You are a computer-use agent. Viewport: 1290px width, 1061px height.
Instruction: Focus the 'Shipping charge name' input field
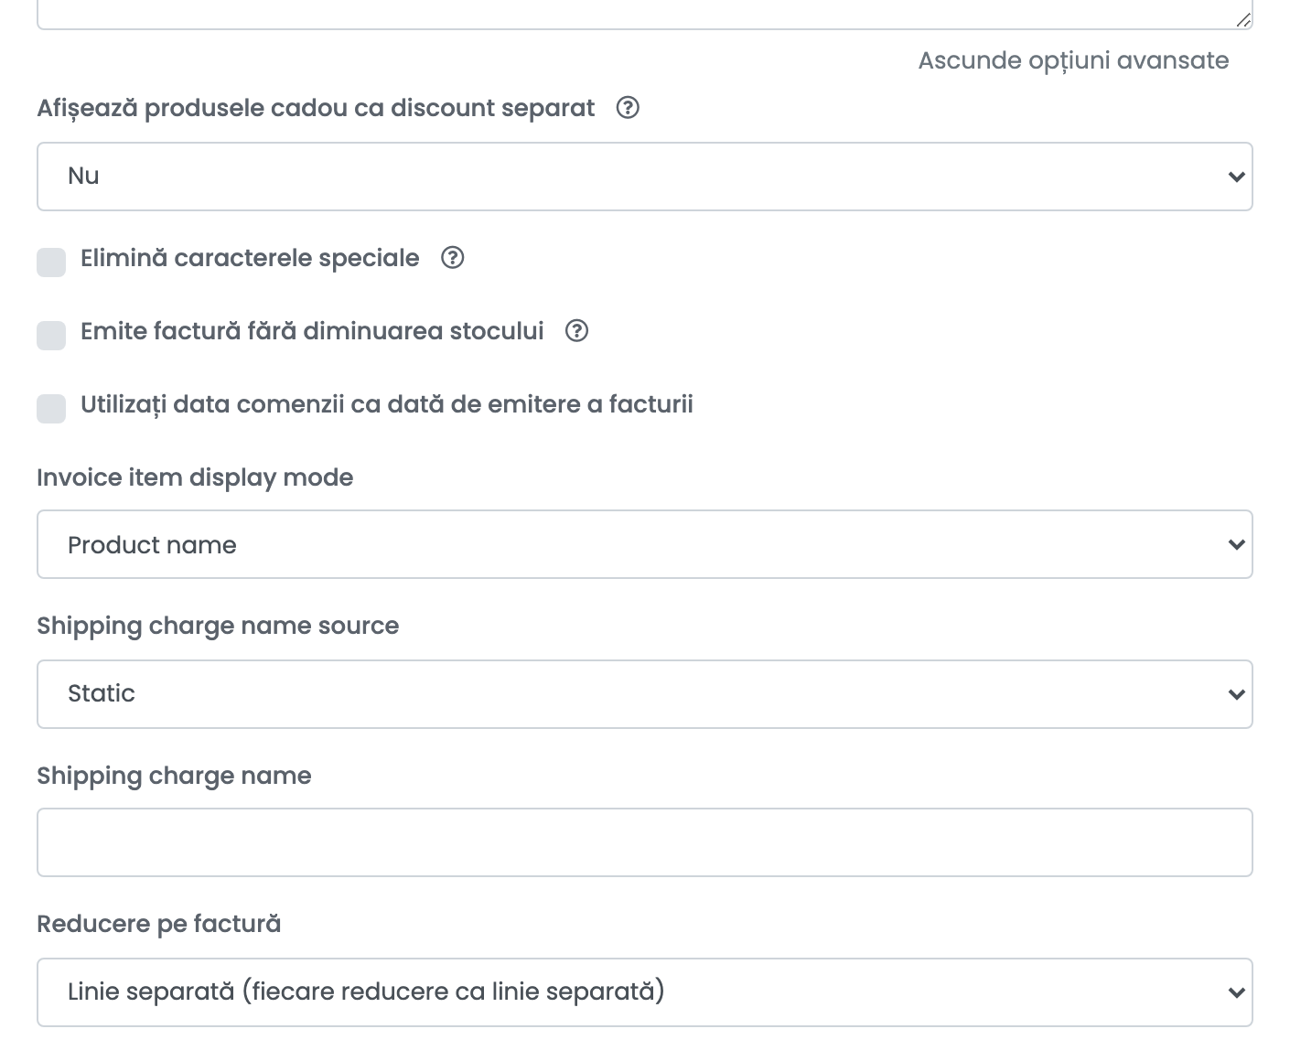pyautogui.click(x=645, y=842)
